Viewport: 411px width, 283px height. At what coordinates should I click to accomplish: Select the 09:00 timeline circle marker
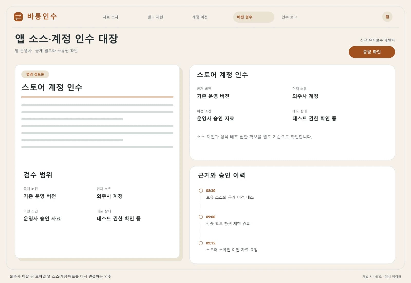[x=201, y=217]
